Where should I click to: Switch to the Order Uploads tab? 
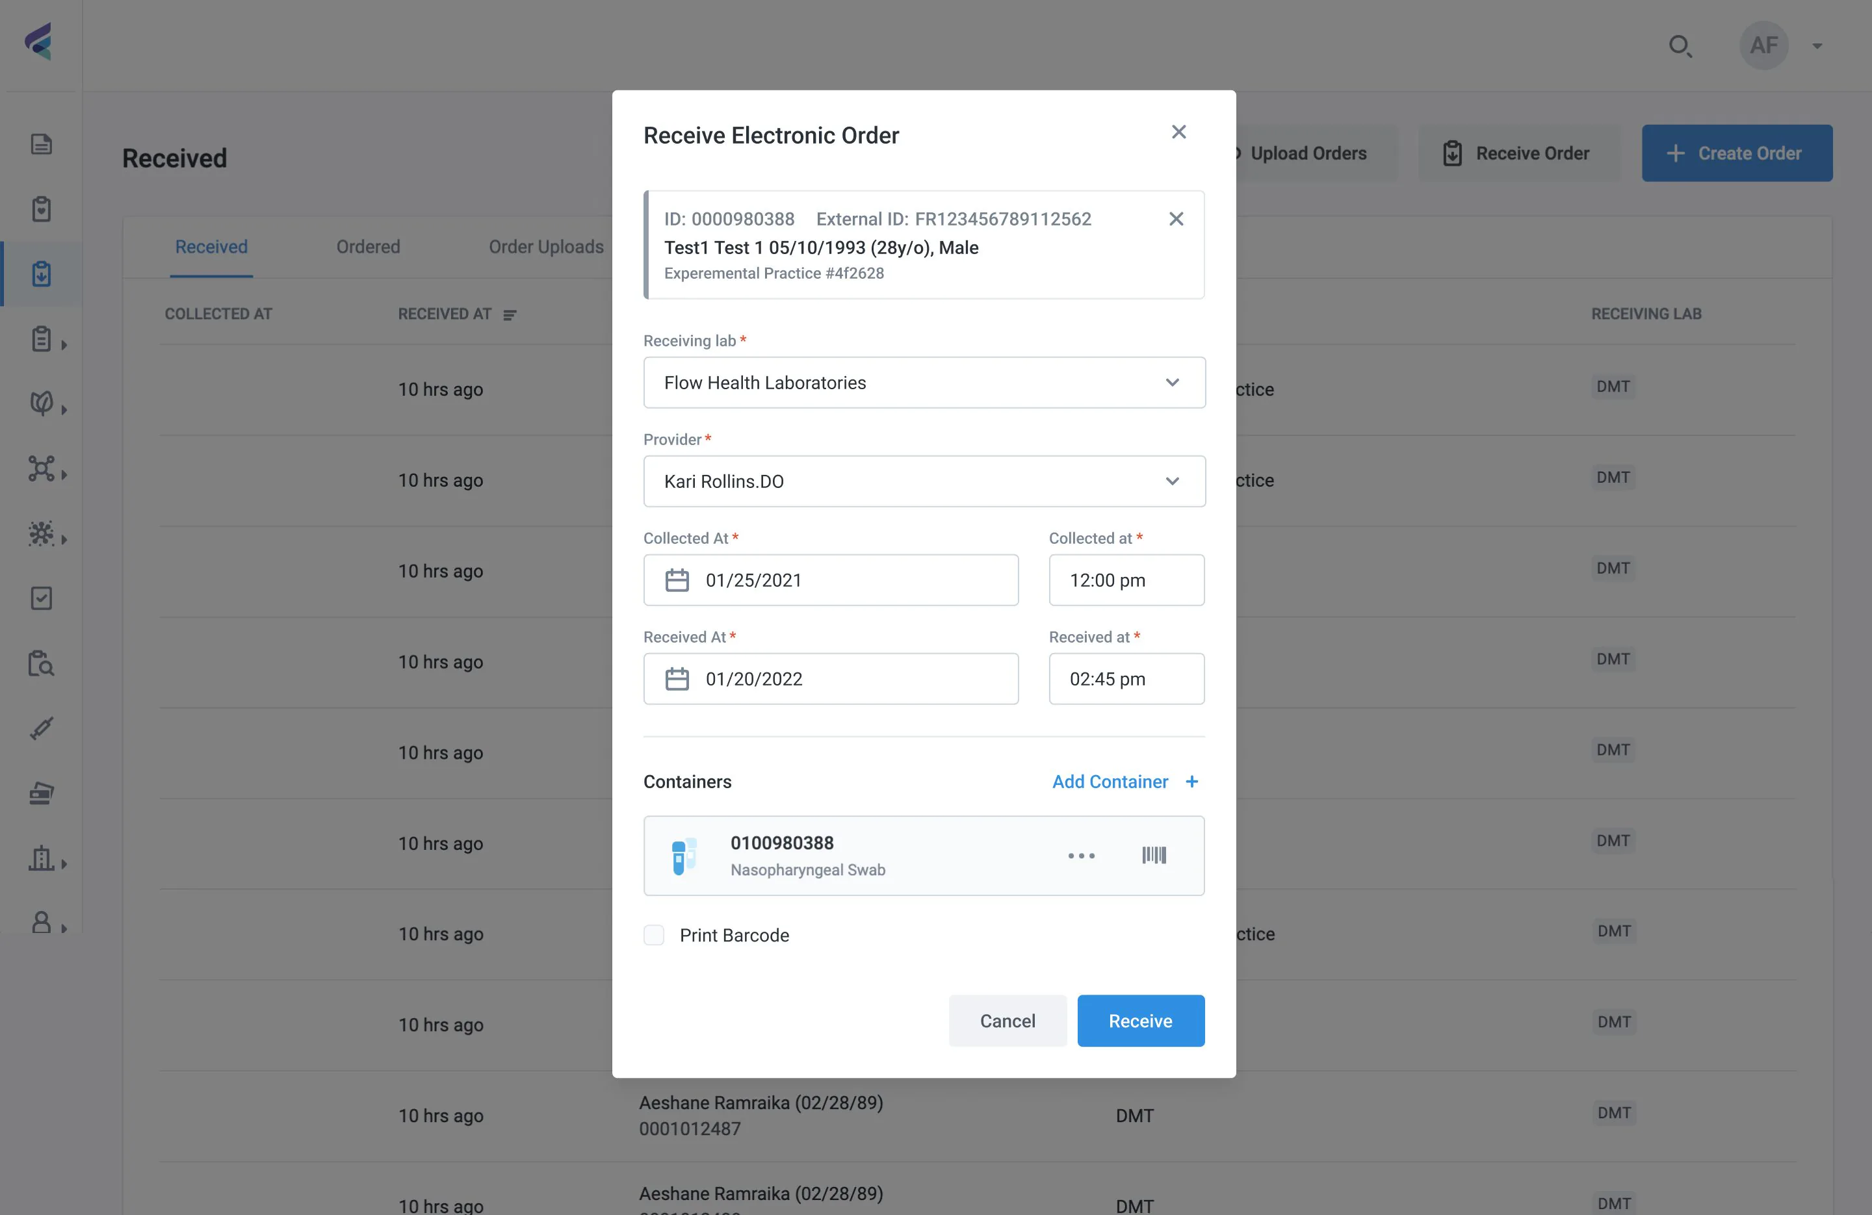tap(546, 247)
